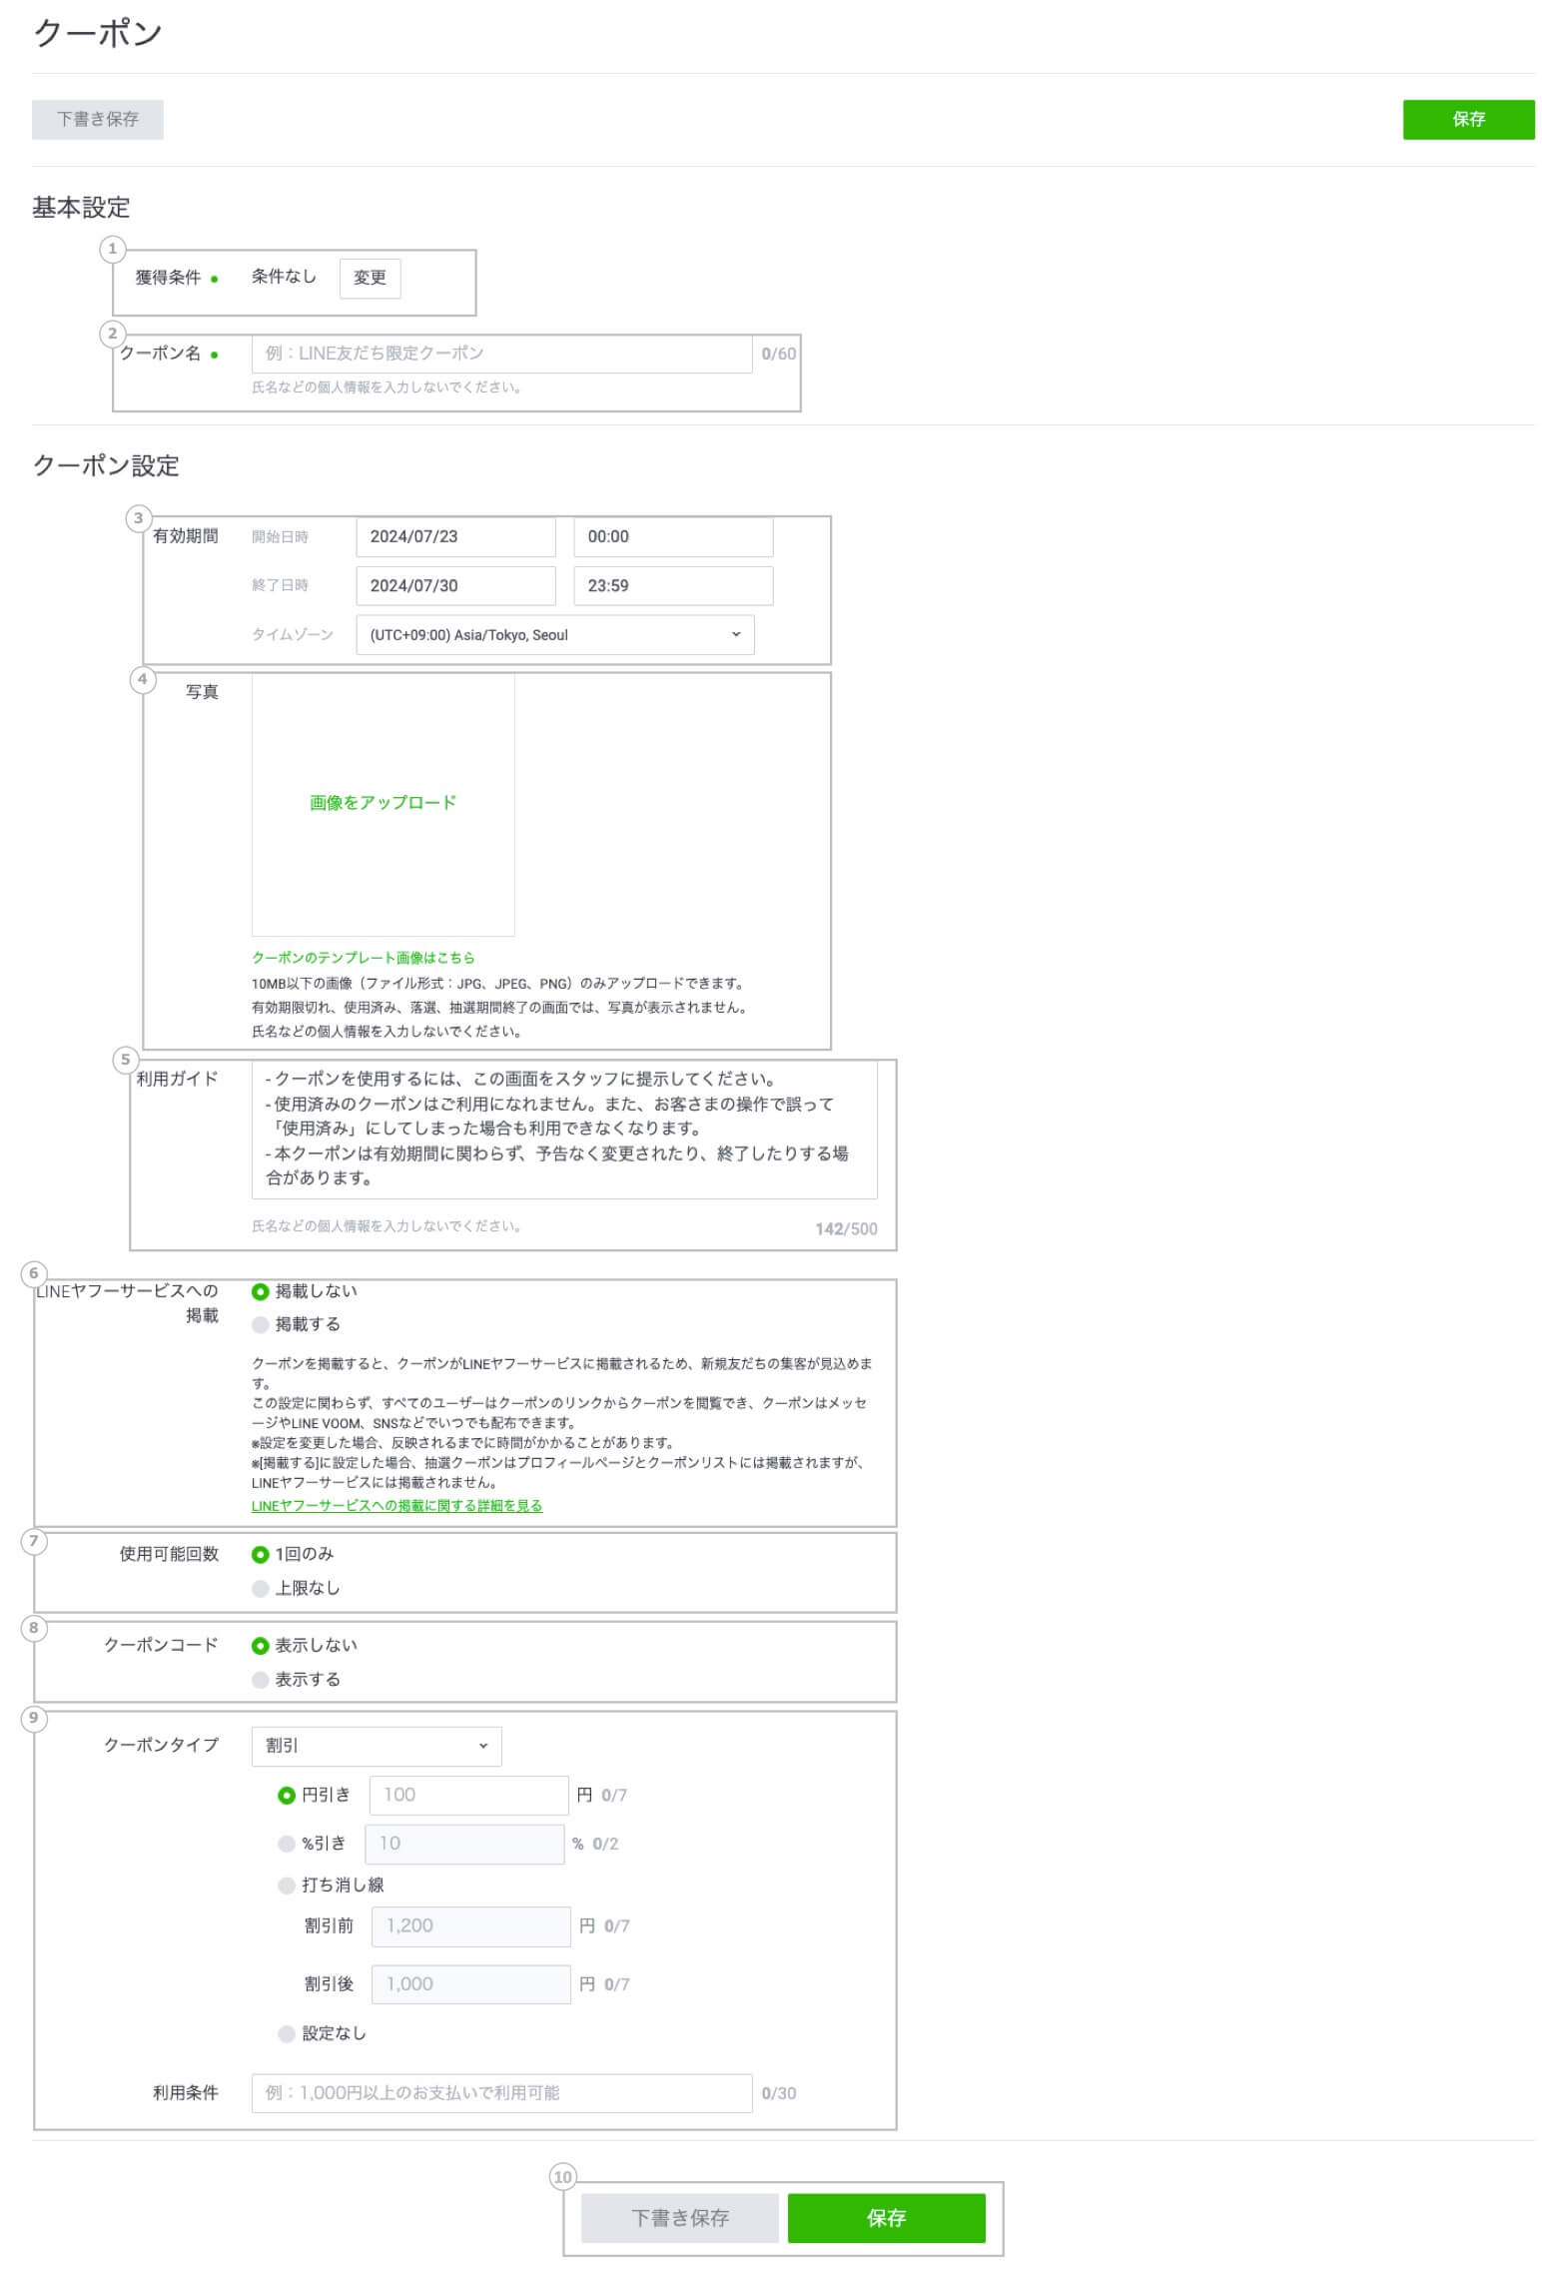Click the 0/30 counter beside 利用条件

point(778,2093)
